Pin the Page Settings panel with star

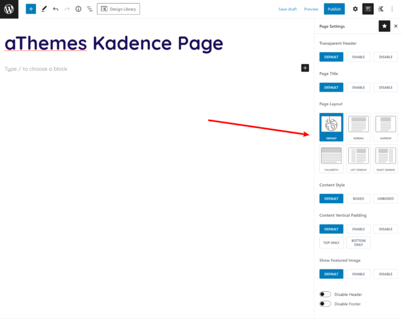[x=384, y=26]
